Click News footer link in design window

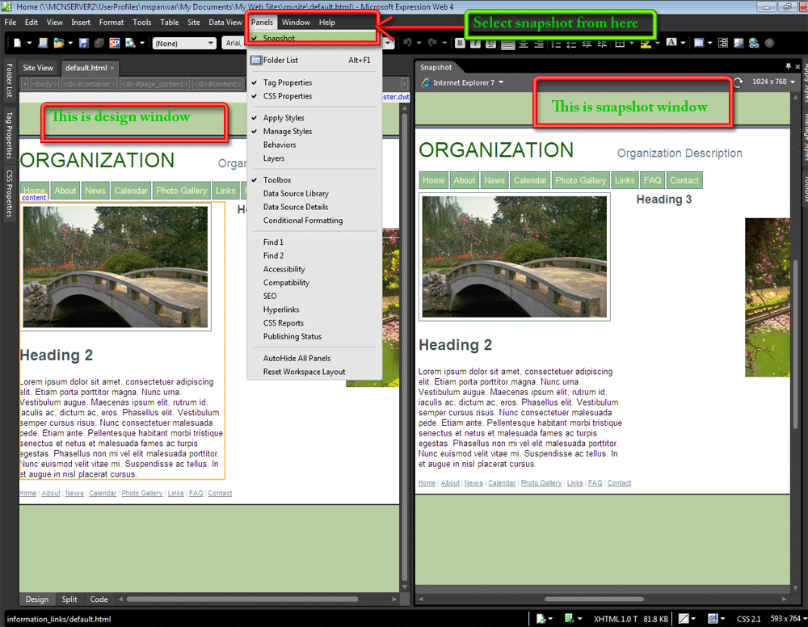tap(74, 493)
